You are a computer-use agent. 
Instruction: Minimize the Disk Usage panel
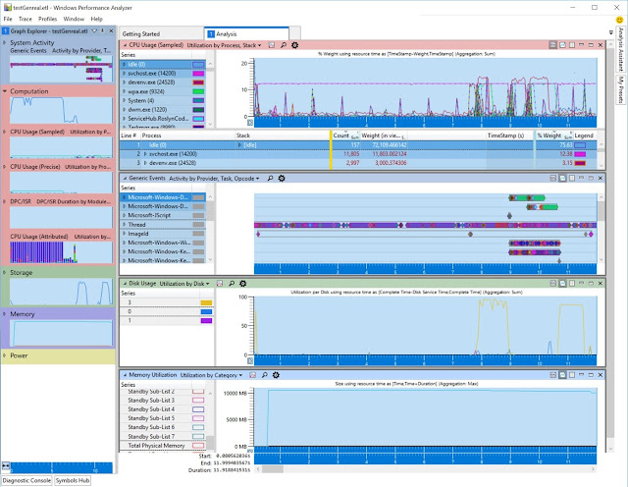[x=582, y=284]
